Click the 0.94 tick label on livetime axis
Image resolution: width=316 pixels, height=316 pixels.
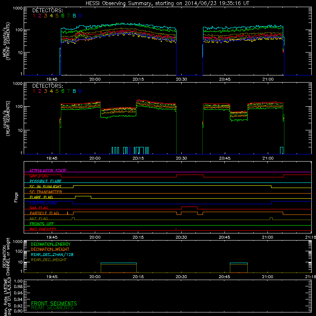click(18, 299)
